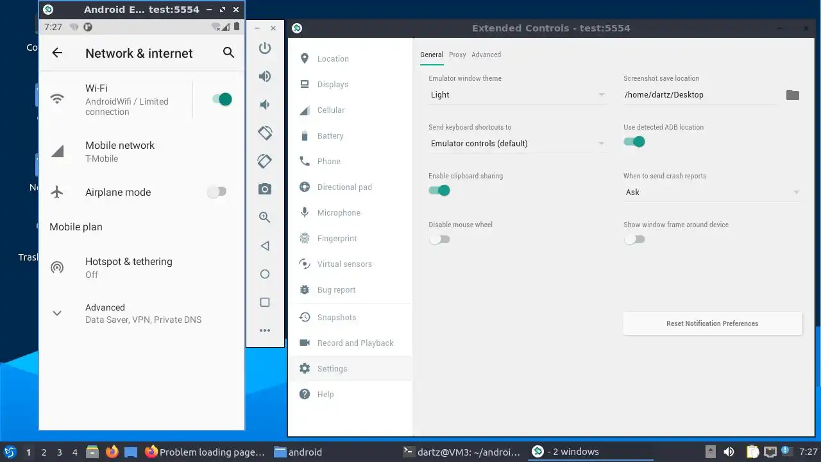Open Displays in the Extended Controls sidebar
This screenshot has height=462, width=821.
[x=350, y=84]
